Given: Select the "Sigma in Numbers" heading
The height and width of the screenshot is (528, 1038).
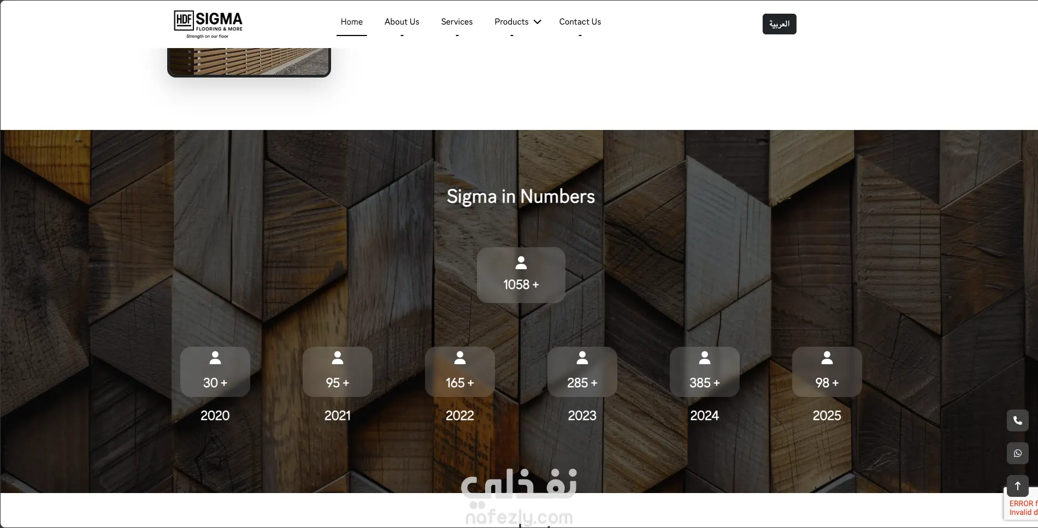Looking at the screenshot, I should pos(521,197).
